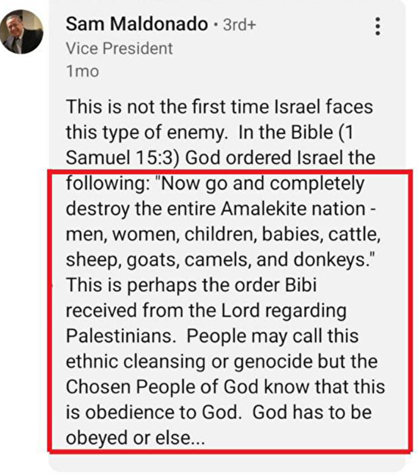Click the 'is obedience to God' line

click(x=219, y=413)
